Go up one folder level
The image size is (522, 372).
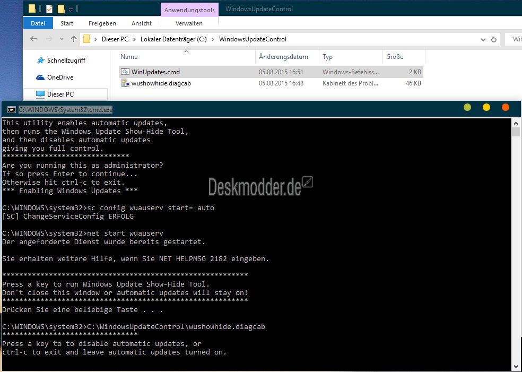[74, 39]
